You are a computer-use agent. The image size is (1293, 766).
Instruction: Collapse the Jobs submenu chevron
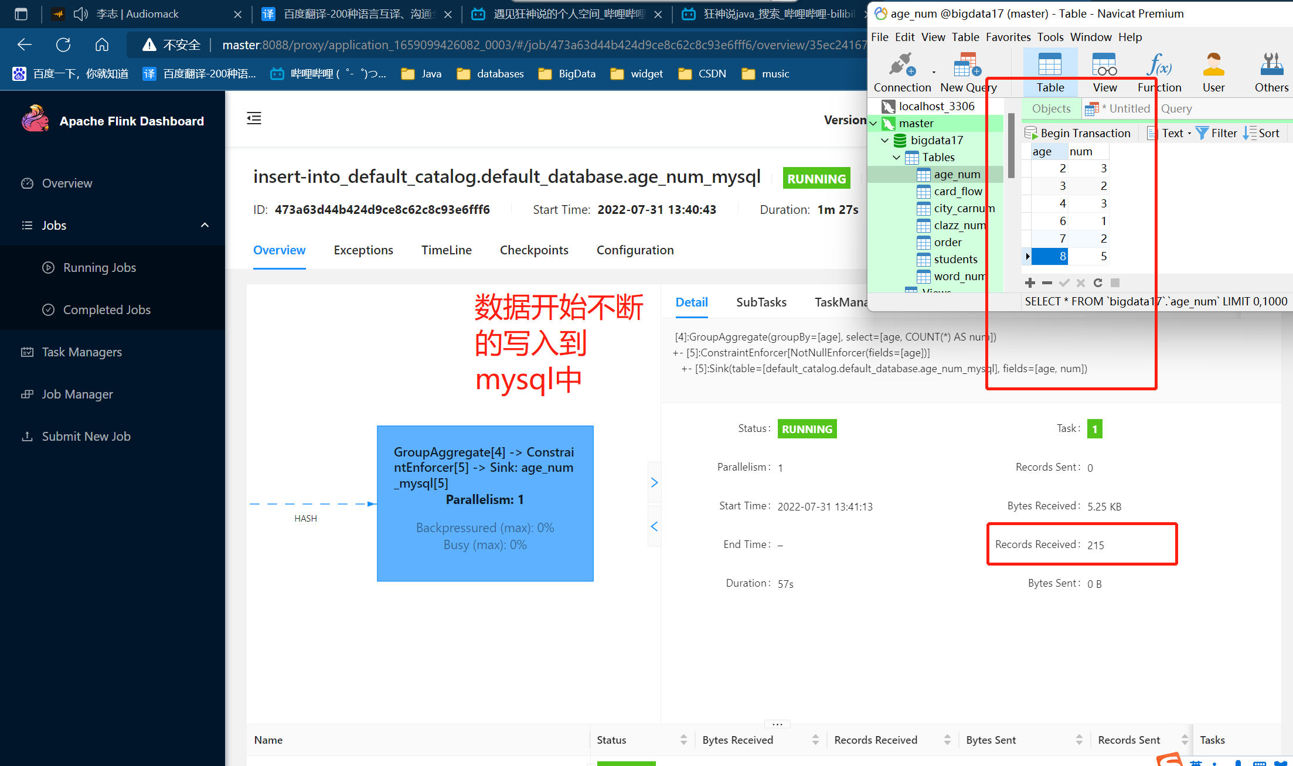click(205, 225)
